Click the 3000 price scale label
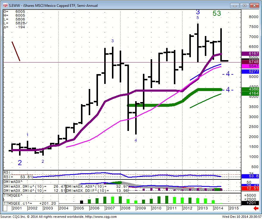The height and width of the screenshot is (219, 262). [253, 117]
